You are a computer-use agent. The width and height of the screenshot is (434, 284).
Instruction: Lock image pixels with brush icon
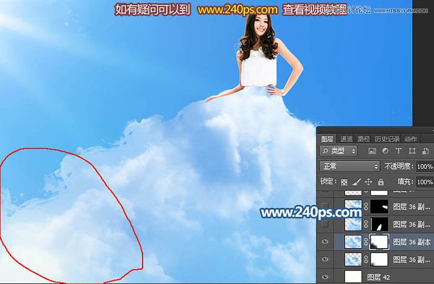(357, 182)
